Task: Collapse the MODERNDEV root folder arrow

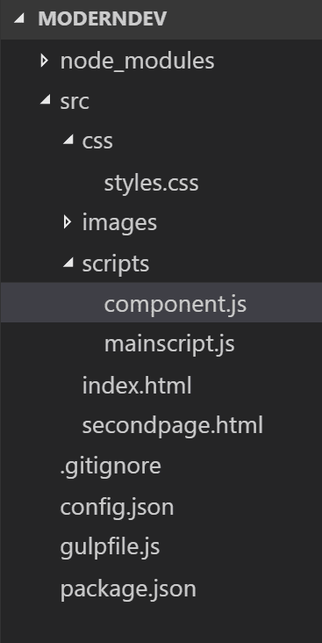Action: [x=19, y=18]
